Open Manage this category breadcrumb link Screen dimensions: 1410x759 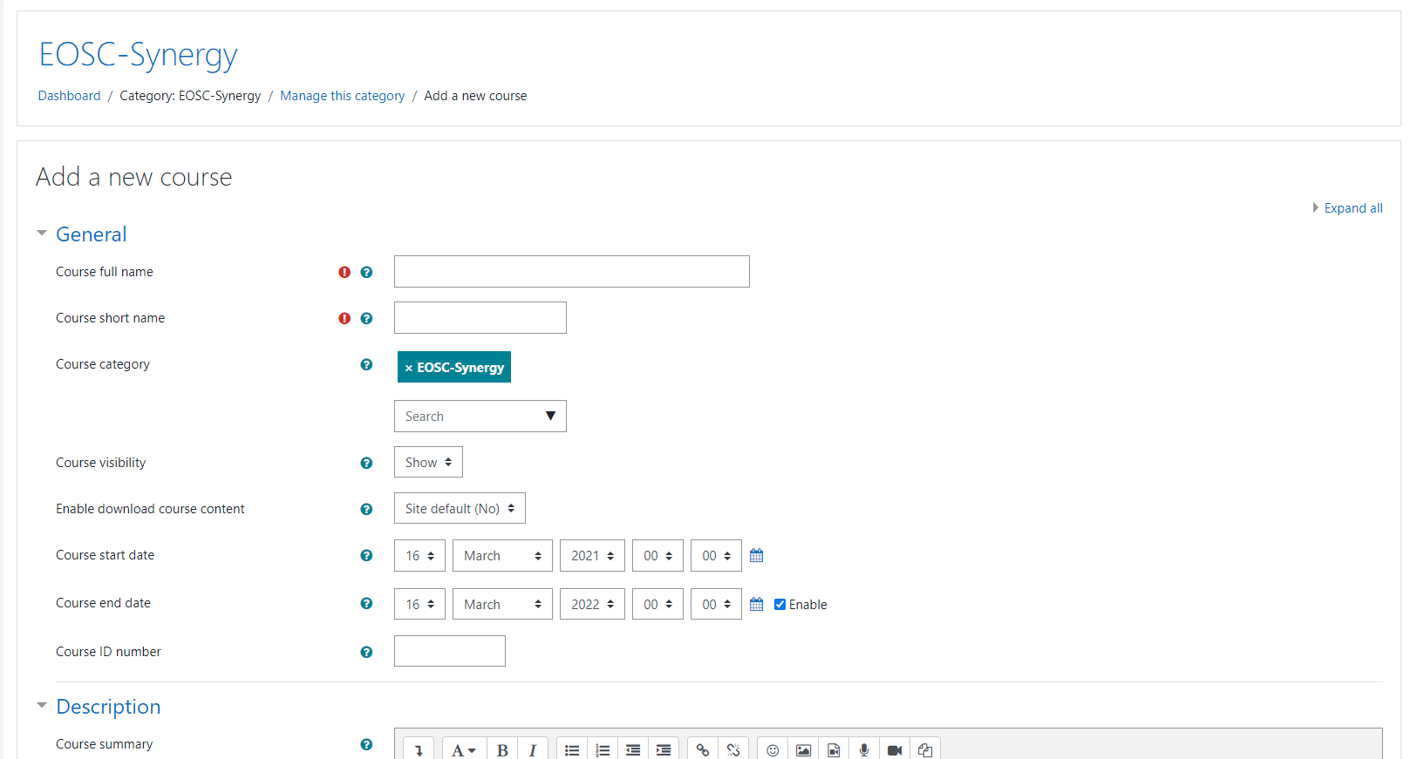(x=343, y=96)
